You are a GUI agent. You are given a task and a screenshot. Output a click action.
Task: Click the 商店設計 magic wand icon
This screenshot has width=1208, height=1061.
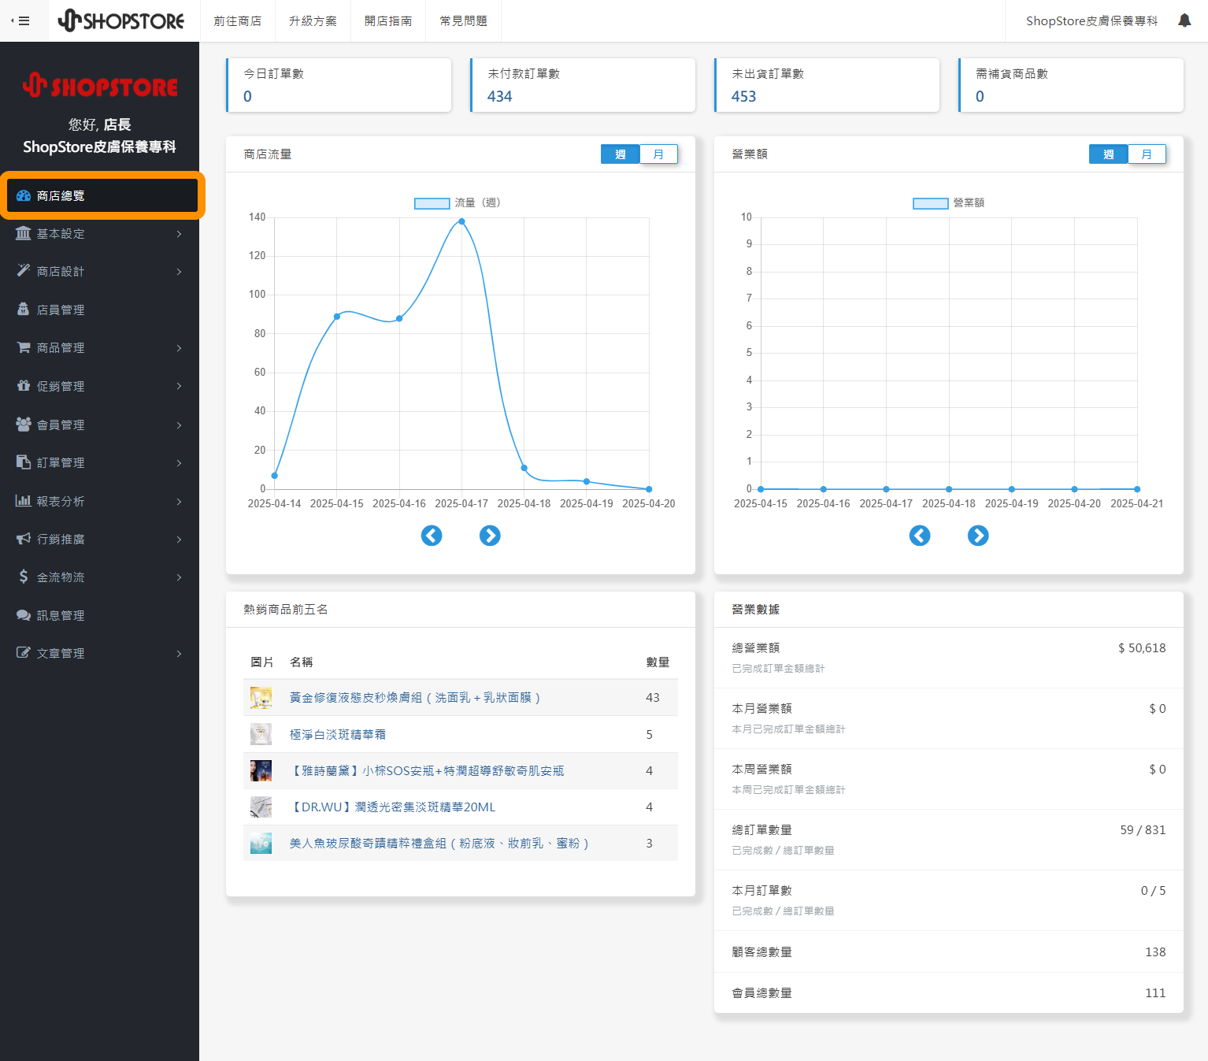tap(24, 271)
